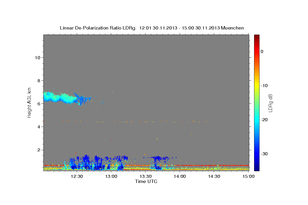The image size is (308, 205).
Task: Click the '10' height tick label
Action: 37,58
